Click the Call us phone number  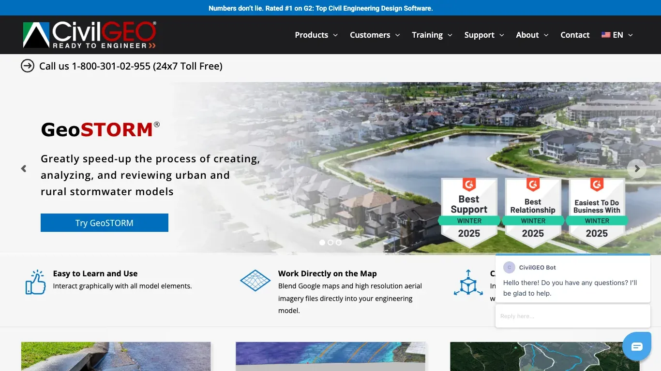coord(131,66)
